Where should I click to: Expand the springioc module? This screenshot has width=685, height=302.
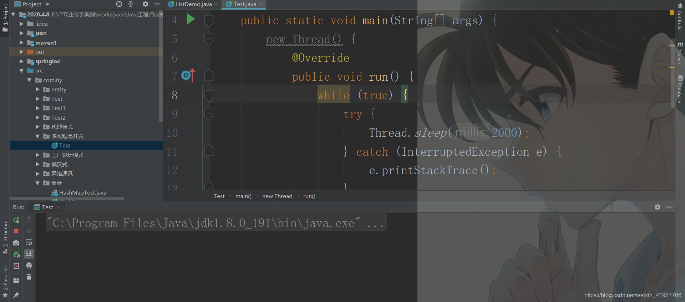[x=21, y=61]
